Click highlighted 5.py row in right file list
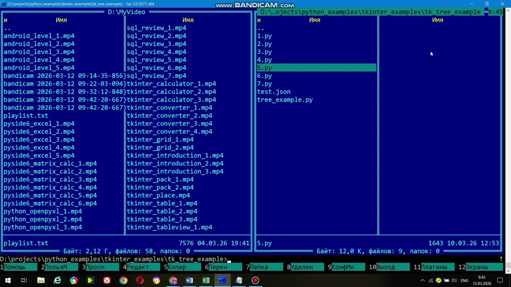The width and height of the screenshot is (511, 287). pyautogui.click(x=317, y=68)
